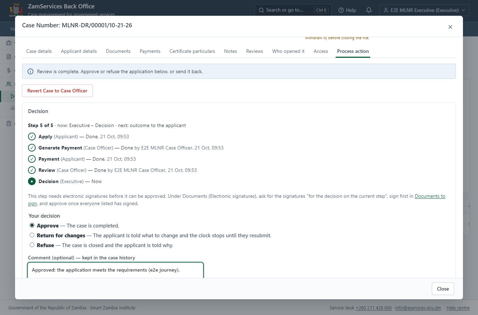This screenshot has height=315, width=478.
Task: Select the Approve radio option
Action: click(32, 225)
